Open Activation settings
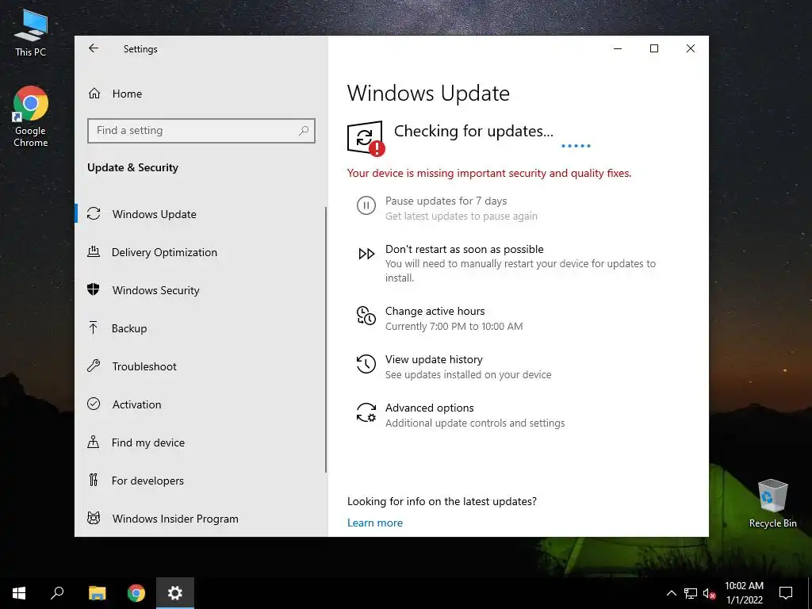Screen dimensions: 812x609 click(136, 404)
